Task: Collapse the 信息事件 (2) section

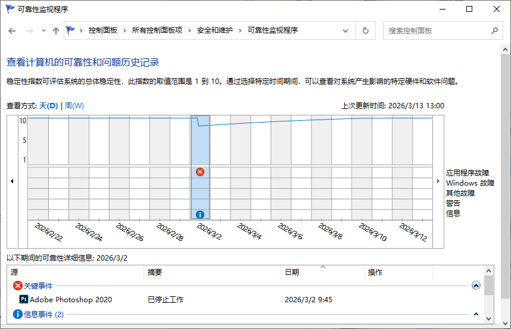Action: [475, 314]
